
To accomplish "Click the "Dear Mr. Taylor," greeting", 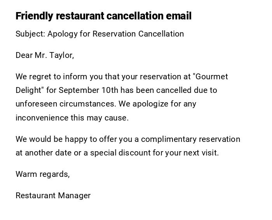I will point(45,55).
